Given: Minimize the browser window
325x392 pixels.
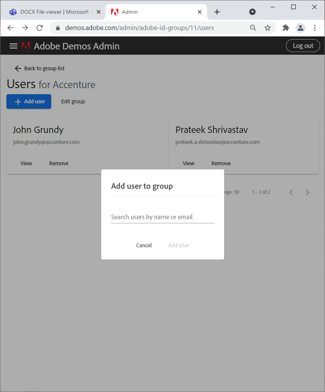Looking at the screenshot, I should pos(273,7).
